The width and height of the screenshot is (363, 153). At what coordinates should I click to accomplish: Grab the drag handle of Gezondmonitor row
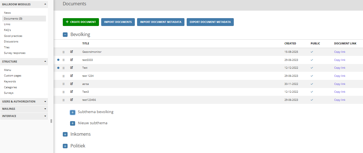(x=64, y=52)
